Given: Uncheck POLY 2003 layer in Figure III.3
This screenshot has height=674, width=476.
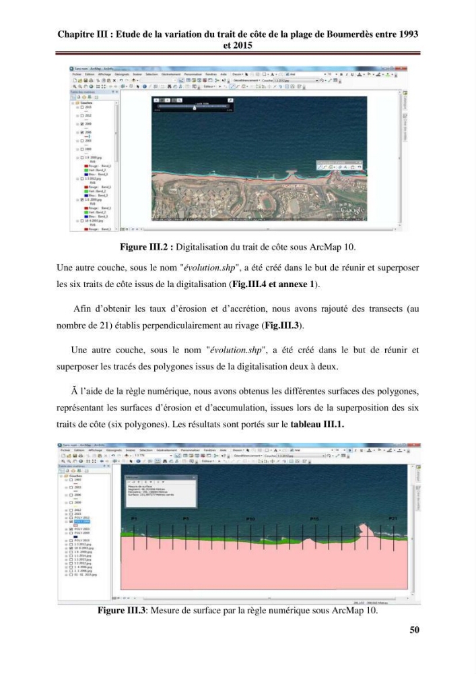Looking at the screenshot, I should pyautogui.click(x=71, y=529).
